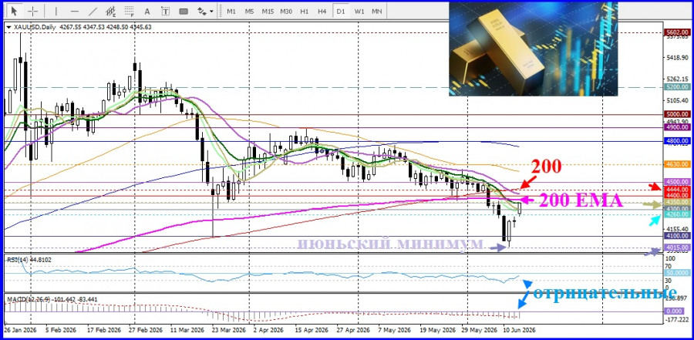694x340 pixels.
Task: Activate the Crosshair tool
Action: (32, 11)
